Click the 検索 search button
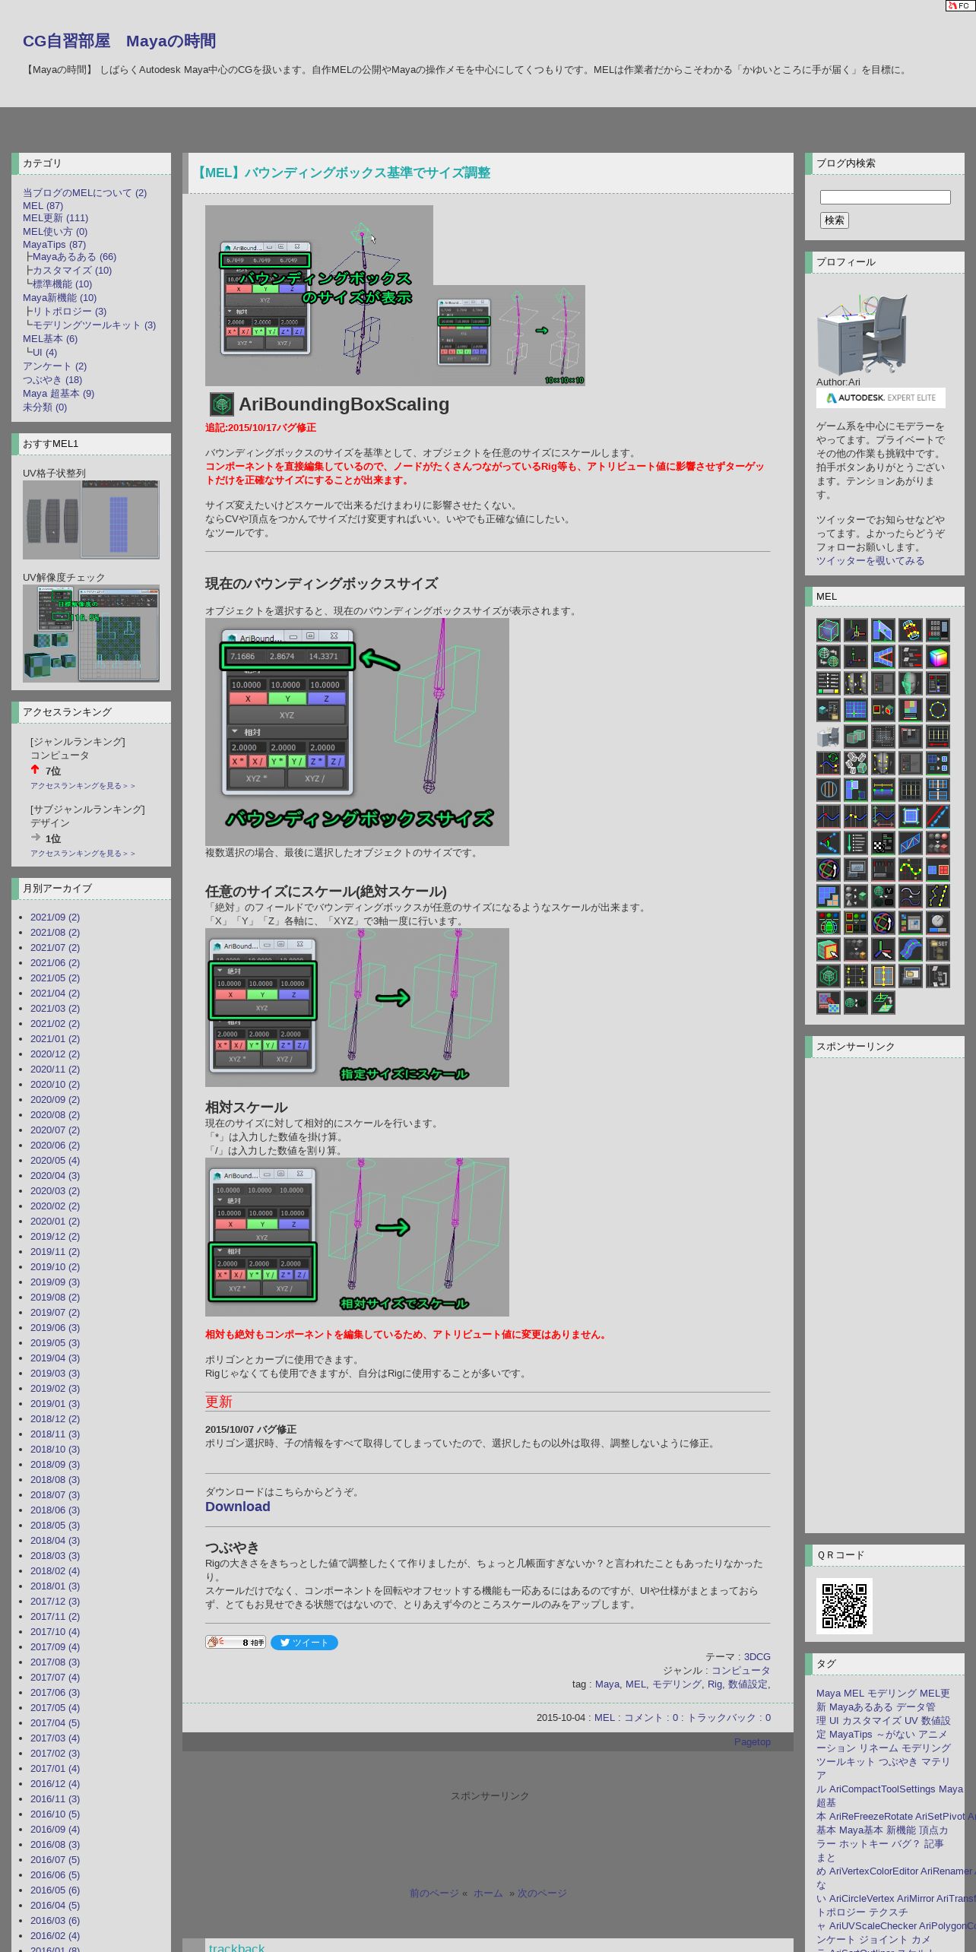This screenshot has height=1952, width=976. (835, 220)
